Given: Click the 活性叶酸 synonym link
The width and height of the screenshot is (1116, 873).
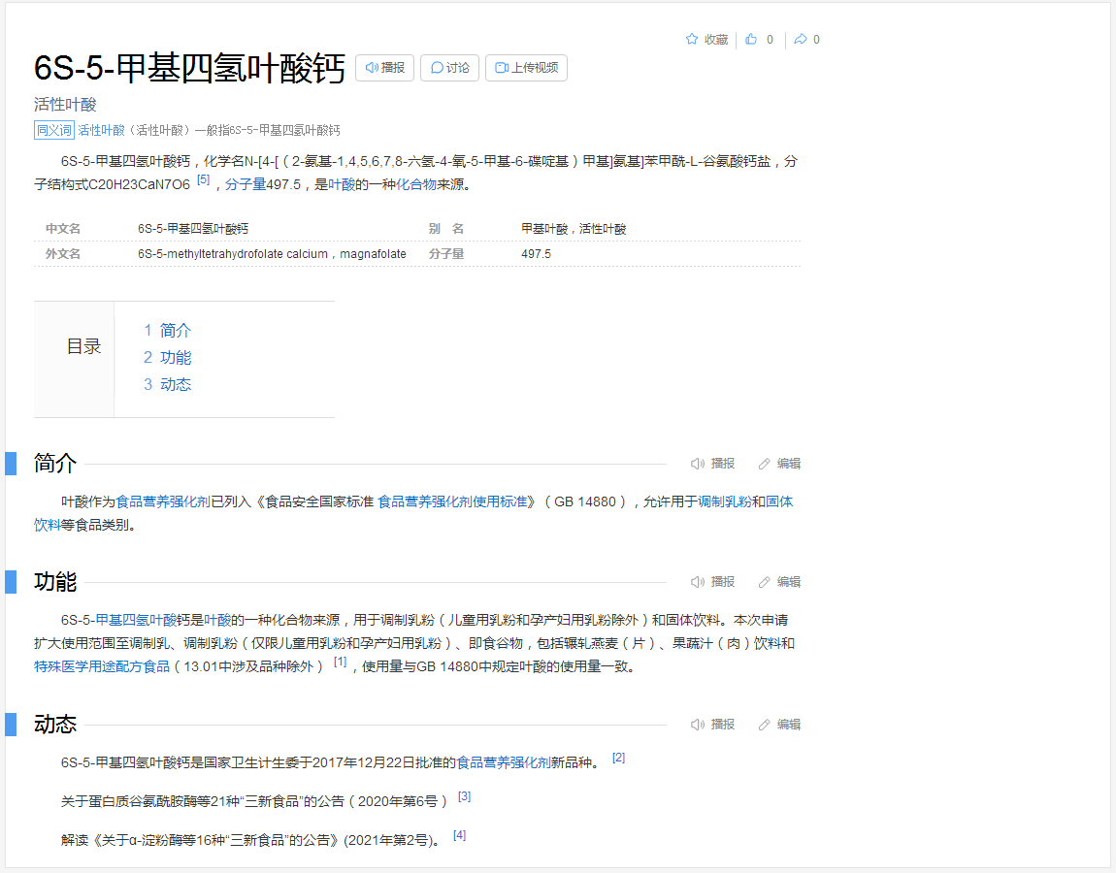Looking at the screenshot, I should point(101,130).
